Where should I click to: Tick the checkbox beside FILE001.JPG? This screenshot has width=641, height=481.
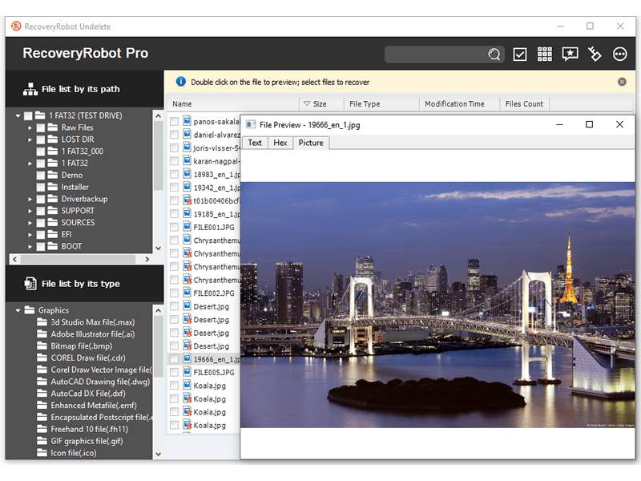[x=174, y=227]
